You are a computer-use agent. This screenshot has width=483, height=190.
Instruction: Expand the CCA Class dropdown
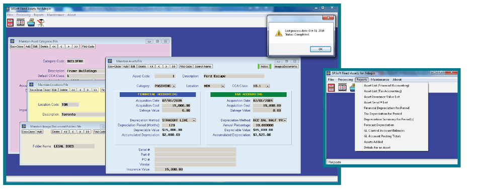pyautogui.click(x=268, y=86)
